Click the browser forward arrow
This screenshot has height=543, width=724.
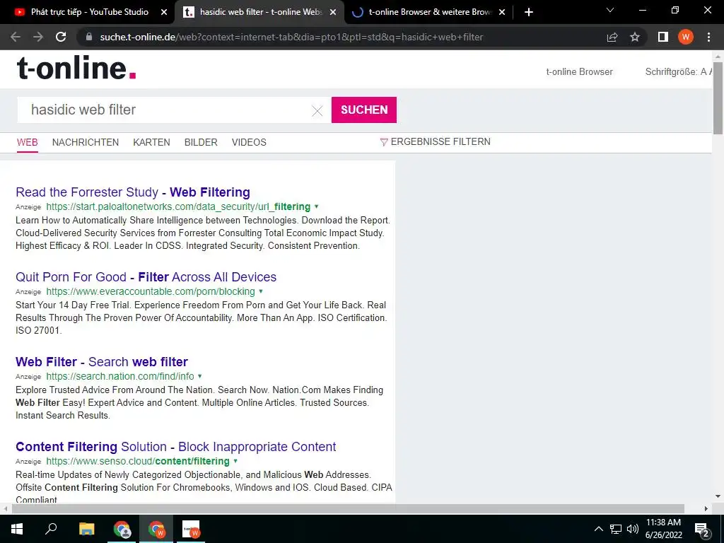click(x=38, y=37)
